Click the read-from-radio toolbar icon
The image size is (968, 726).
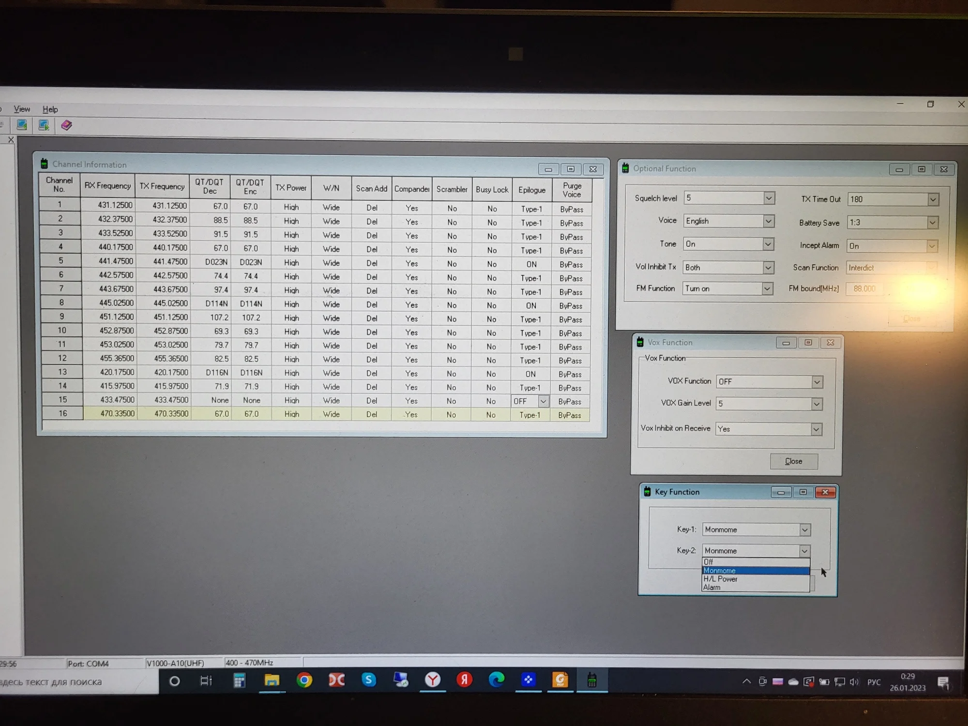(x=22, y=125)
